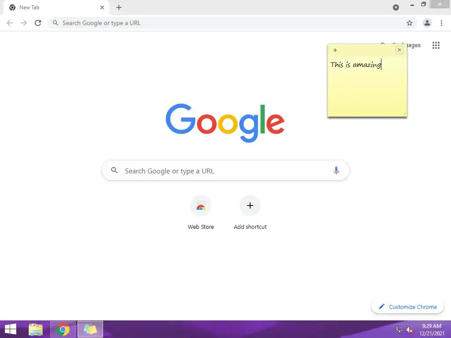Screen dimensions: 451x338
Task: Click the Add shortcut plus tile
Action: (250, 206)
